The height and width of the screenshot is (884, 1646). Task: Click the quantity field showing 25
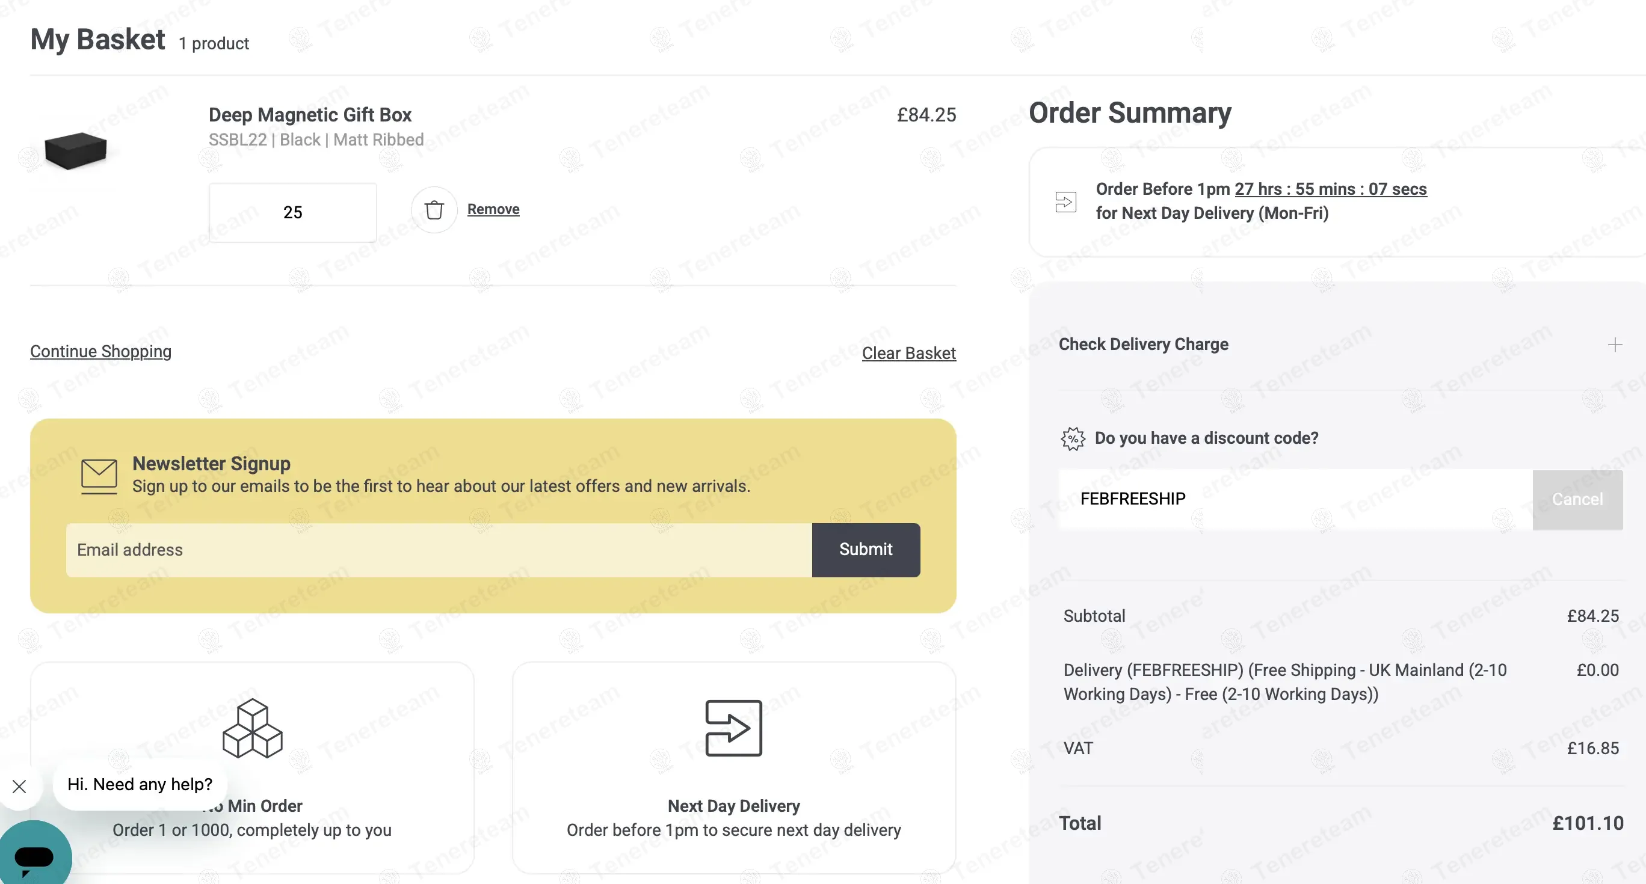292,213
